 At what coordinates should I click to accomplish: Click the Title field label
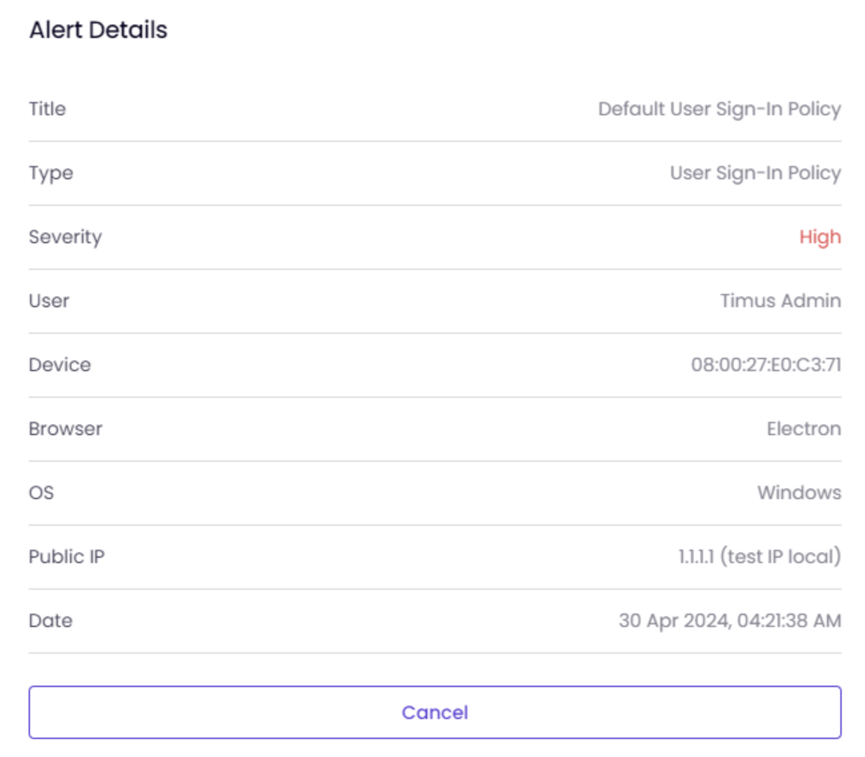point(47,109)
